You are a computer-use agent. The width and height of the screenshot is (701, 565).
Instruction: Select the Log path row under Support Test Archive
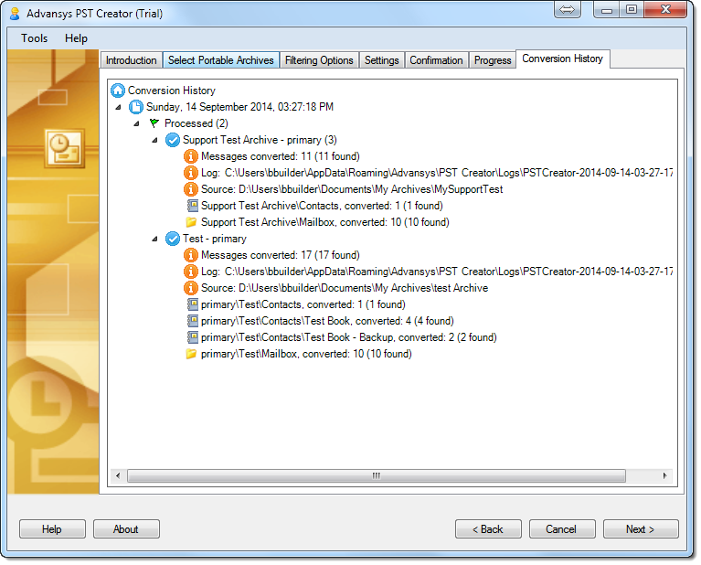click(436, 173)
